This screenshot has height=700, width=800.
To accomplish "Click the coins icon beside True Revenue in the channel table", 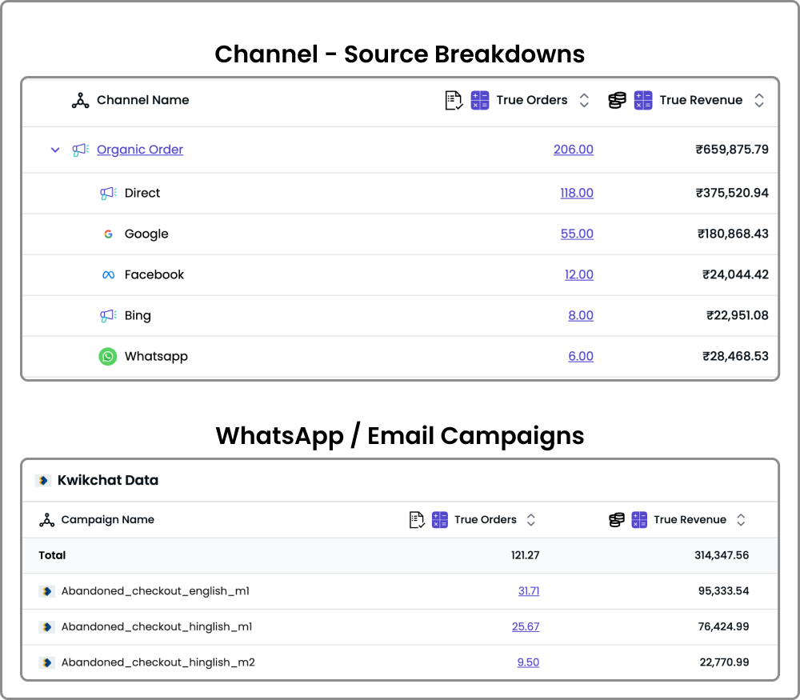I will 617,101.
